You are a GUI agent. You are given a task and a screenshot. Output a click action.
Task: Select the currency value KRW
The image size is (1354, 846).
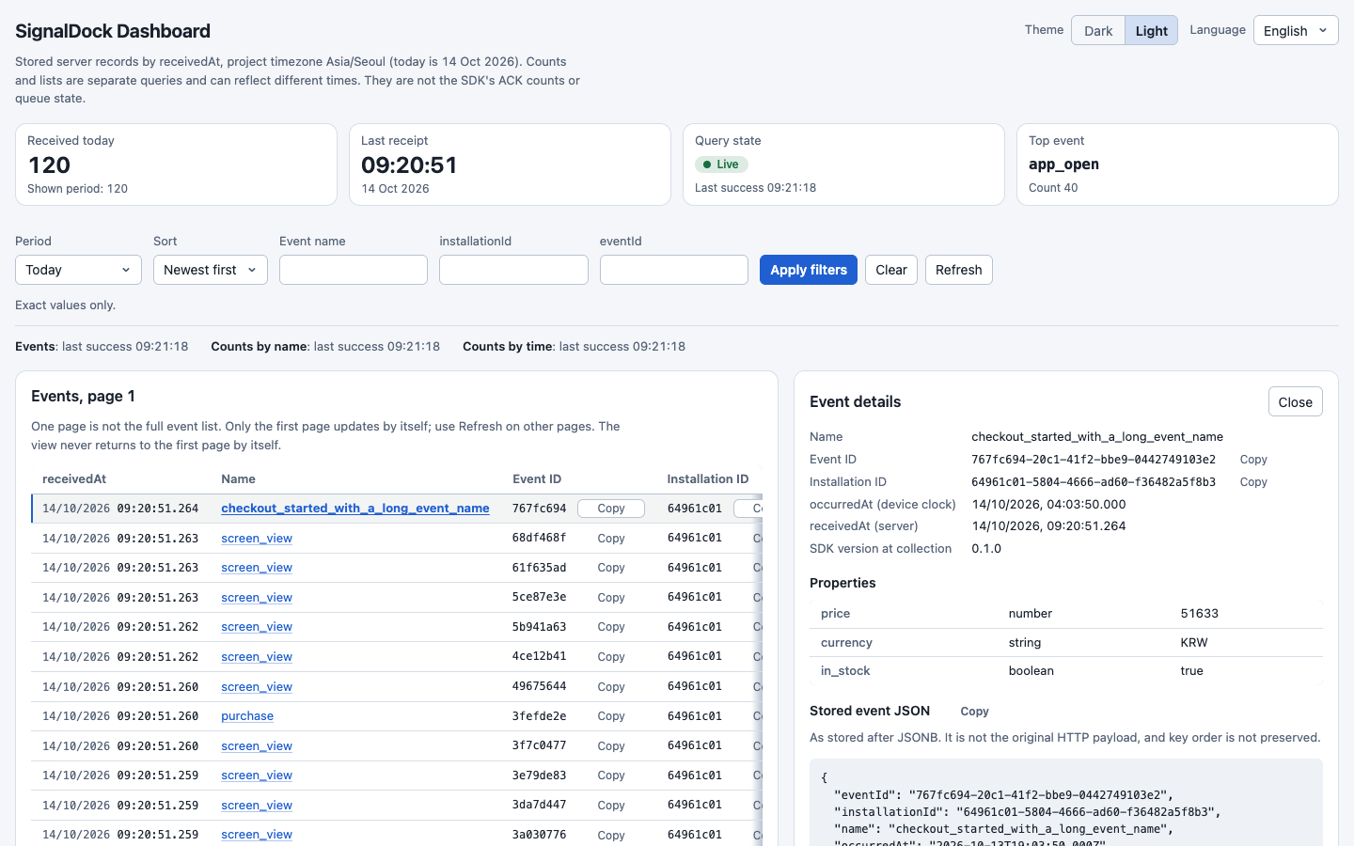click(x=1194, y=643)
